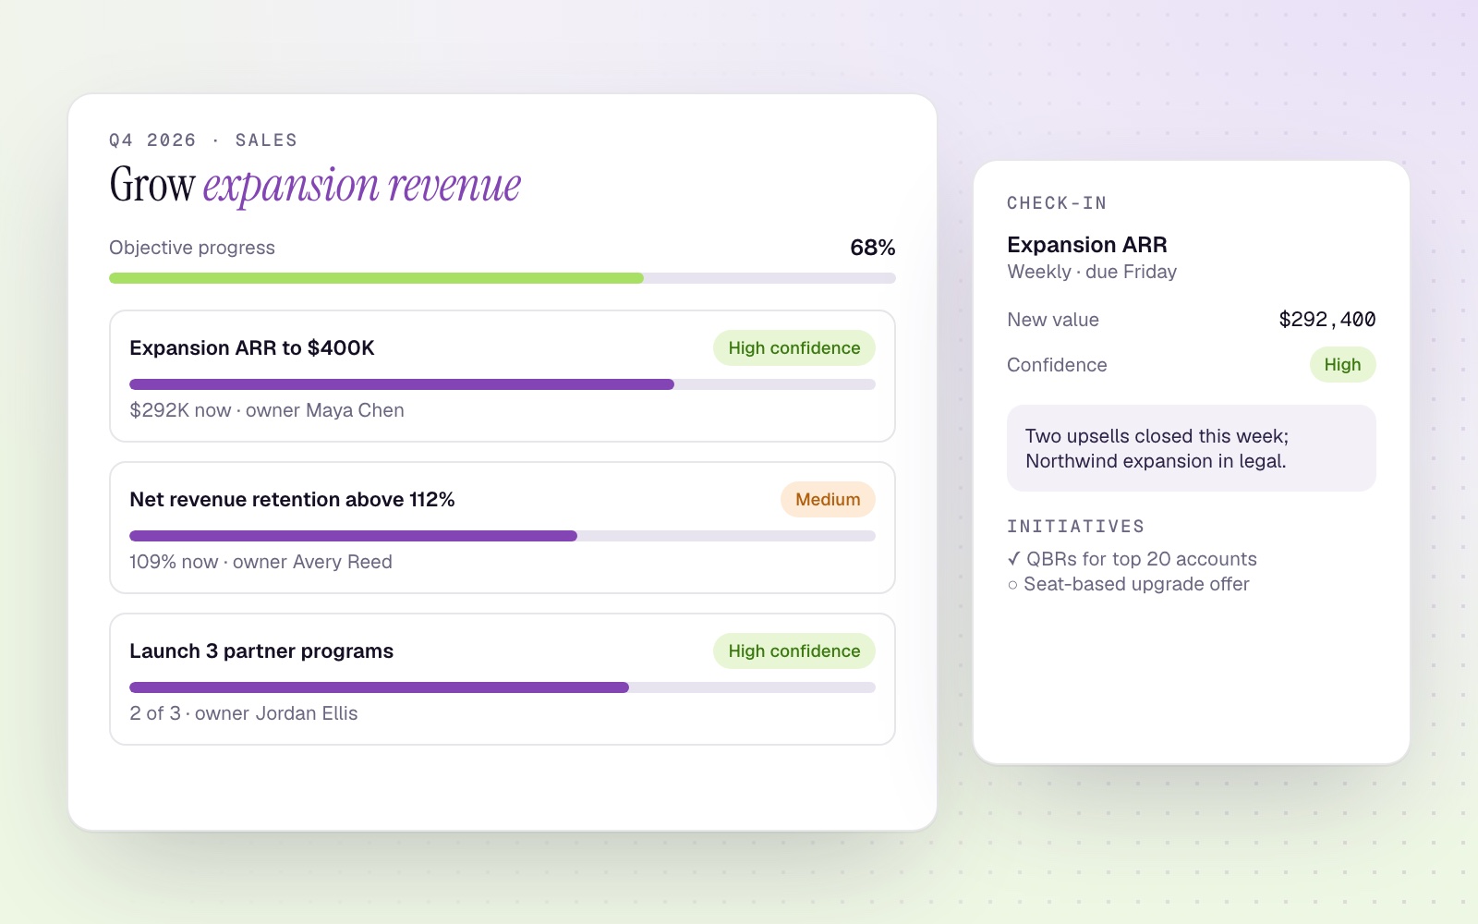1478x924 pixels.
Task: Click the Expansion ARR to $400K progress bar
Action: coord(503,384)
